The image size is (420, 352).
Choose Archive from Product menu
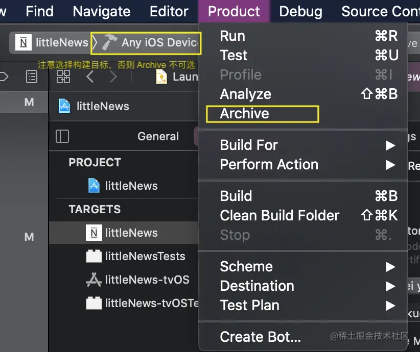point(244,114)
